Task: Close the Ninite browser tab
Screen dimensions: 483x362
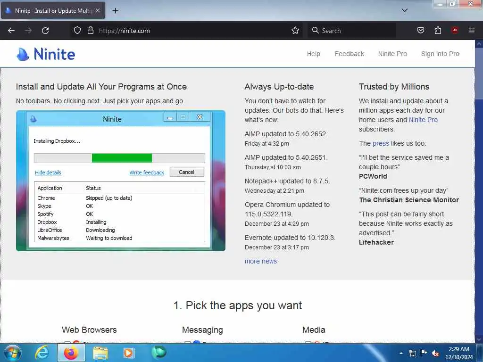Action: (x=97, y=10)
